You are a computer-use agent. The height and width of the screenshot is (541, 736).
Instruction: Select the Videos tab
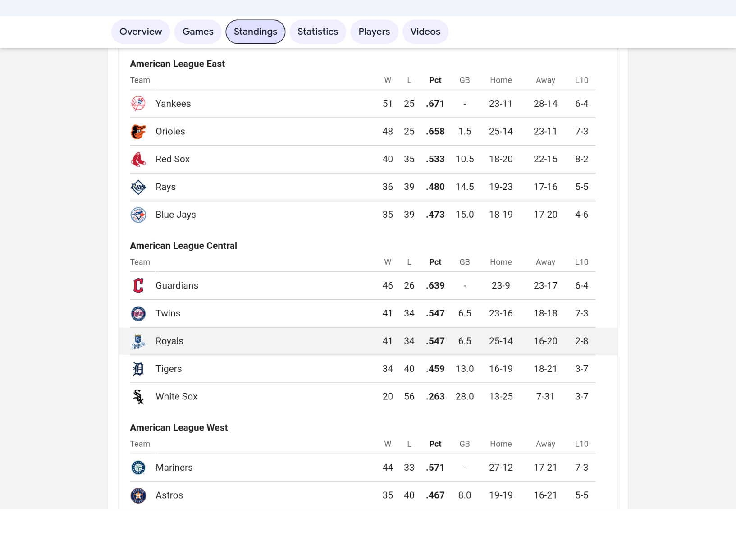[425, 32]
